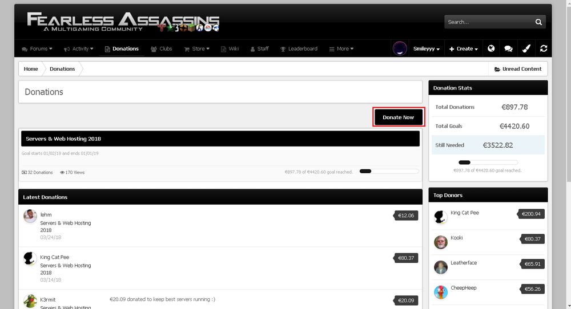Open CheepHeep's profile link

click(x=464, y=287)
